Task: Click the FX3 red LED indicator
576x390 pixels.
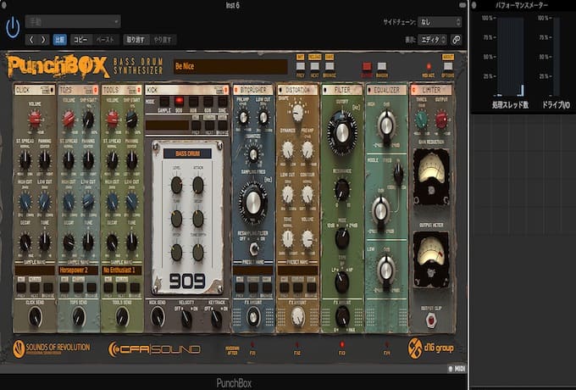Action: [x=341, y=345]
